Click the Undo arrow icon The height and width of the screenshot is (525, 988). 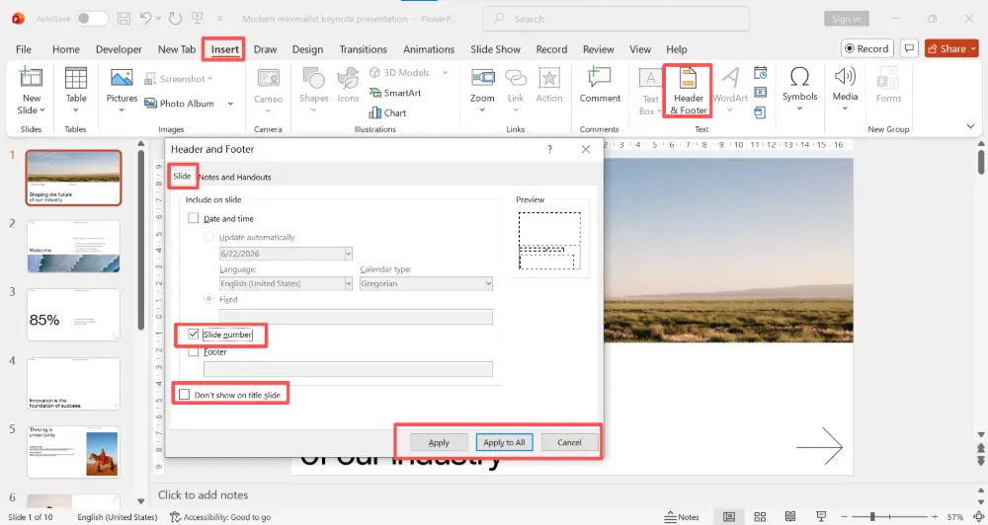145,18
